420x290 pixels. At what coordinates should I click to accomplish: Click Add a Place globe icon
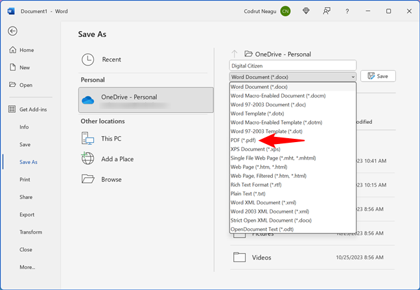[88, 158]
